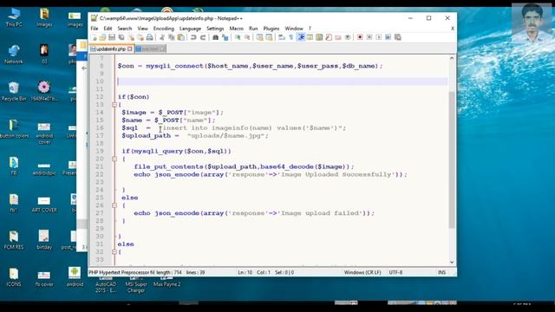The image size is (555, 312).
Task: Close inner document with X button by menu bar
Action: (x=453, y=29)
